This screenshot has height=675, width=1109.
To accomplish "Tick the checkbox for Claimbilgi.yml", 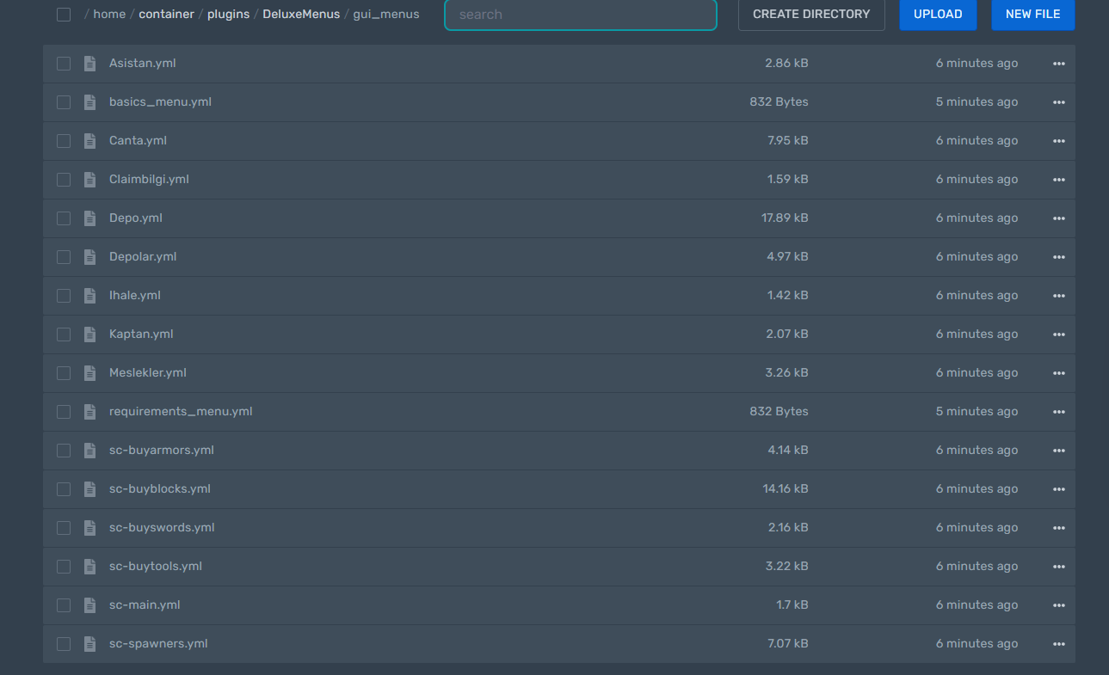I will click(x=64, y=180).
